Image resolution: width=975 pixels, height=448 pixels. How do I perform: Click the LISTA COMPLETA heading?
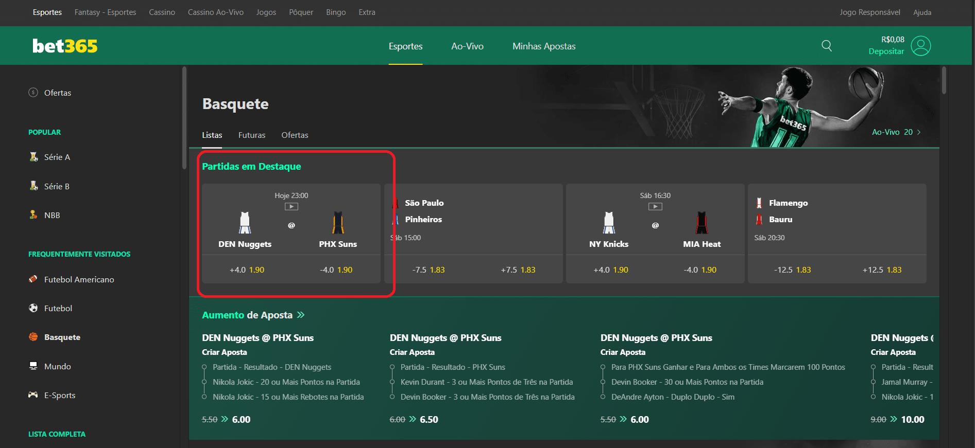57,434
